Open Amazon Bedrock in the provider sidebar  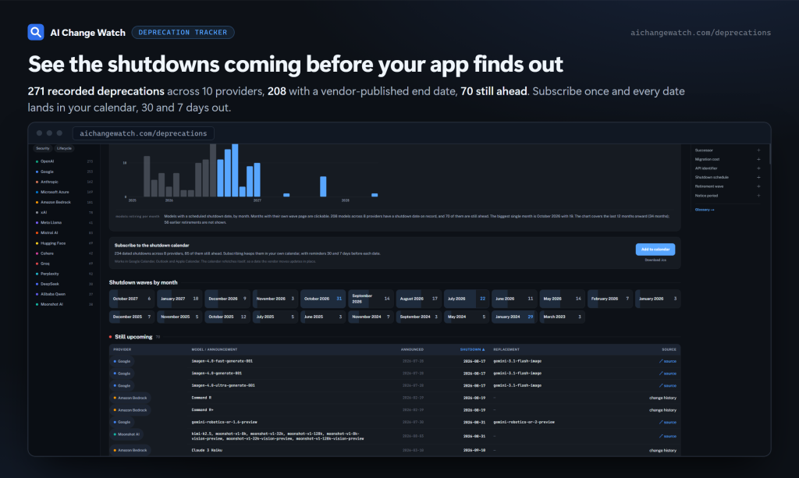64,202
